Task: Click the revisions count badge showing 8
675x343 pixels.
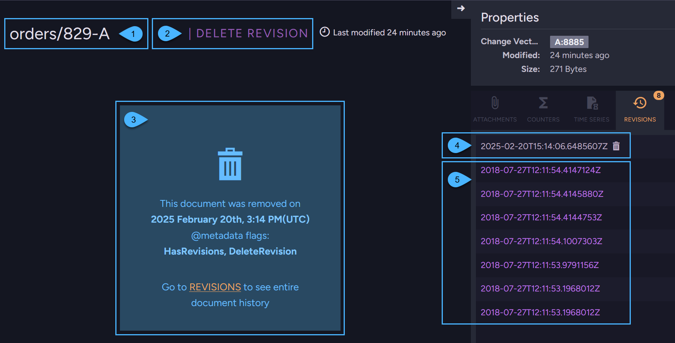Action: [659, 95]
